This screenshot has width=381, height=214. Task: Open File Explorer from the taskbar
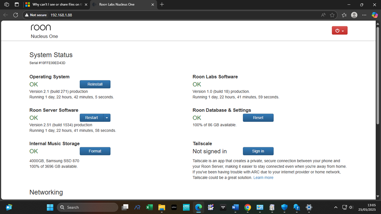tap(162, 208)
